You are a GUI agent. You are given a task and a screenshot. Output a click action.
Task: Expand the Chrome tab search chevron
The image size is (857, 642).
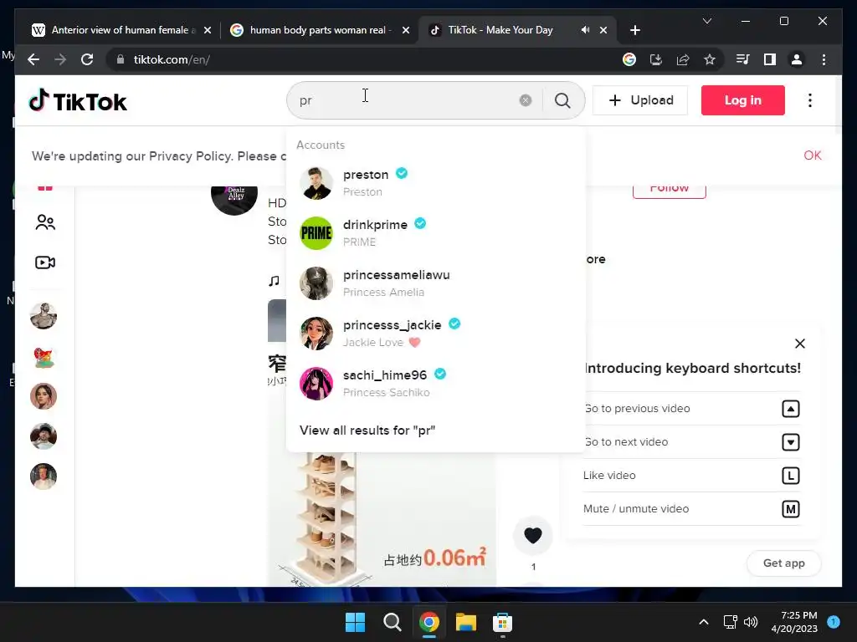point(706,21)
